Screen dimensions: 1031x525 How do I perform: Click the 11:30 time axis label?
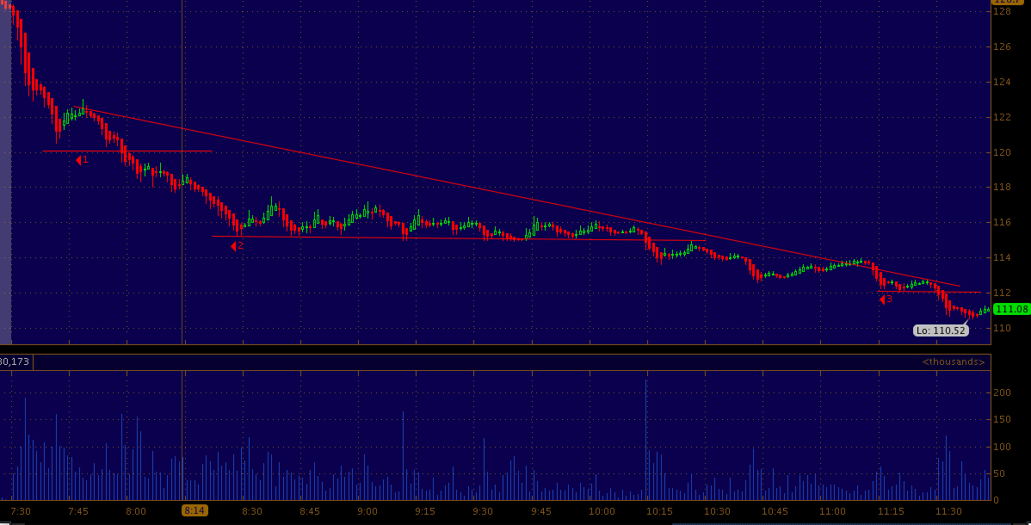(x=948, y=511)
